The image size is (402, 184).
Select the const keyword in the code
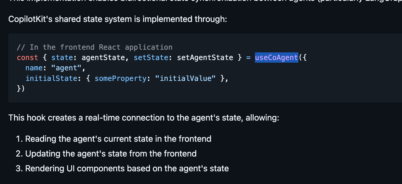(28, 57)
